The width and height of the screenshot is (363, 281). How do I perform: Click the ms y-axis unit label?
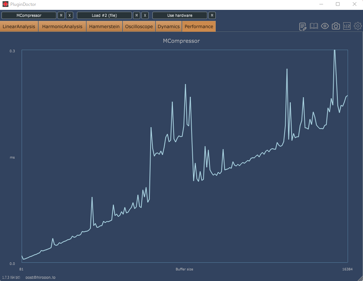[x=12, y=157]
